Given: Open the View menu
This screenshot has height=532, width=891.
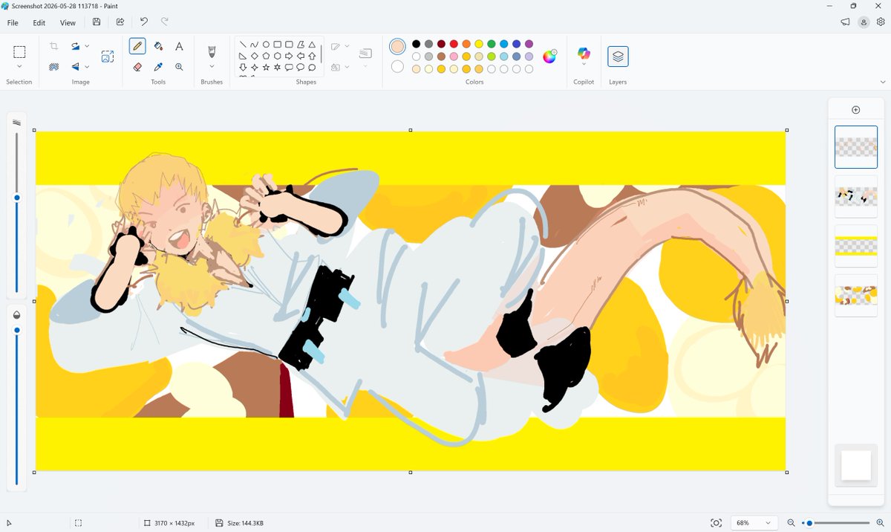Looking at the screenshot, I should click(x=68, y=23).
